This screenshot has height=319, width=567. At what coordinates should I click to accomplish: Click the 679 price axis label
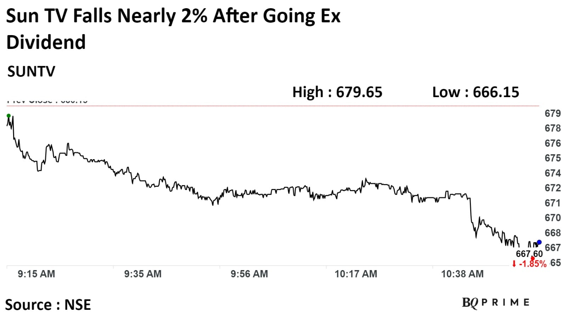(x=552, y=114)
